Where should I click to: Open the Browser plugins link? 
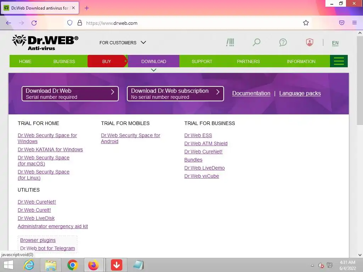tap(38, 240)
